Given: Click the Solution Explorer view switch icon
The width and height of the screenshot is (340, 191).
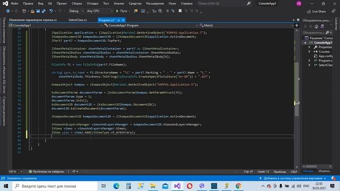Looking at the screenshot, I should point(322,27).
